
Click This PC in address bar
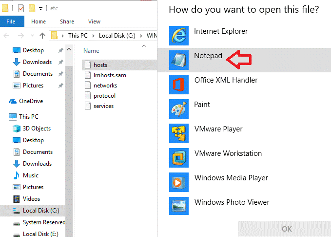coord(78,36)
